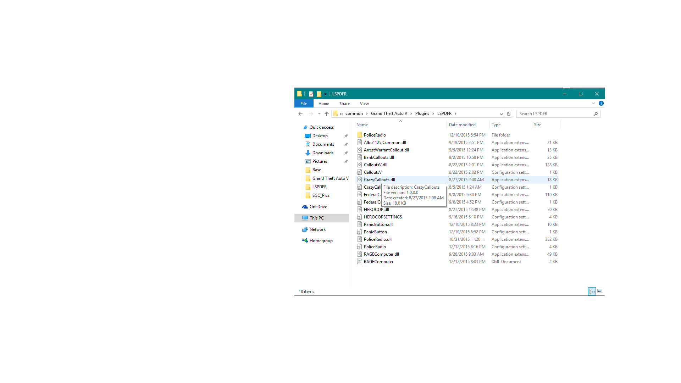Click the Back navigation arrow
The height and width of the screenshot is (383, 681).
pos(300,114)
